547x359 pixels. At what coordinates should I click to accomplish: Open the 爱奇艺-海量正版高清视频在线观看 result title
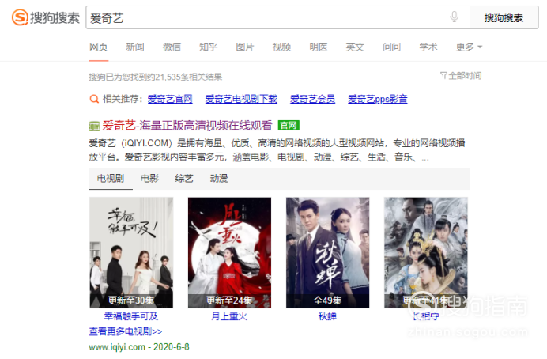[187, 125]
